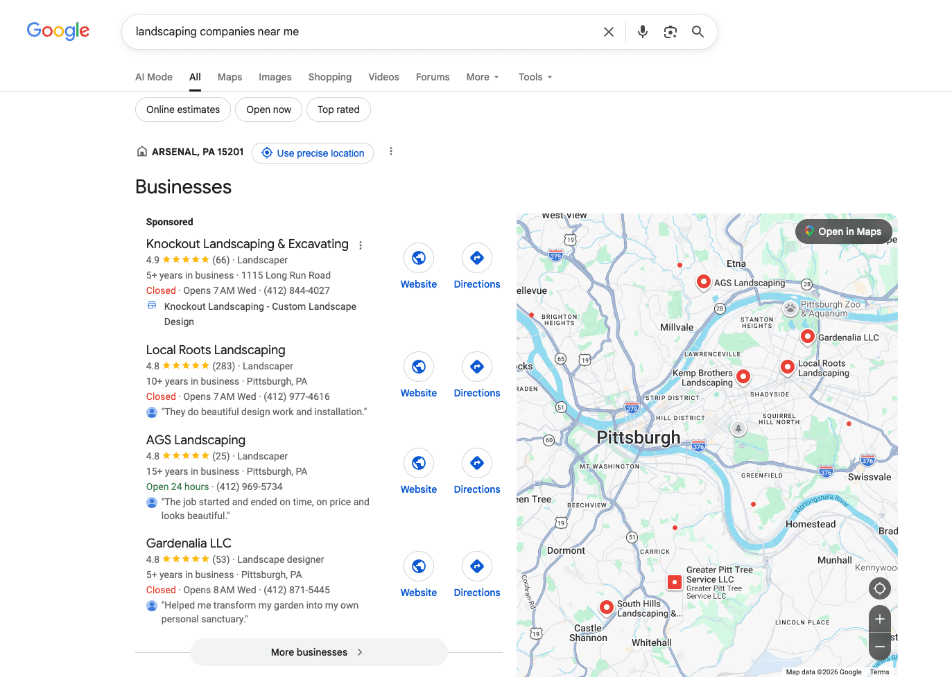Open location options three-dot menu
Image resolution: width=952 pixels, height=700 pixels.
[391, 151]
